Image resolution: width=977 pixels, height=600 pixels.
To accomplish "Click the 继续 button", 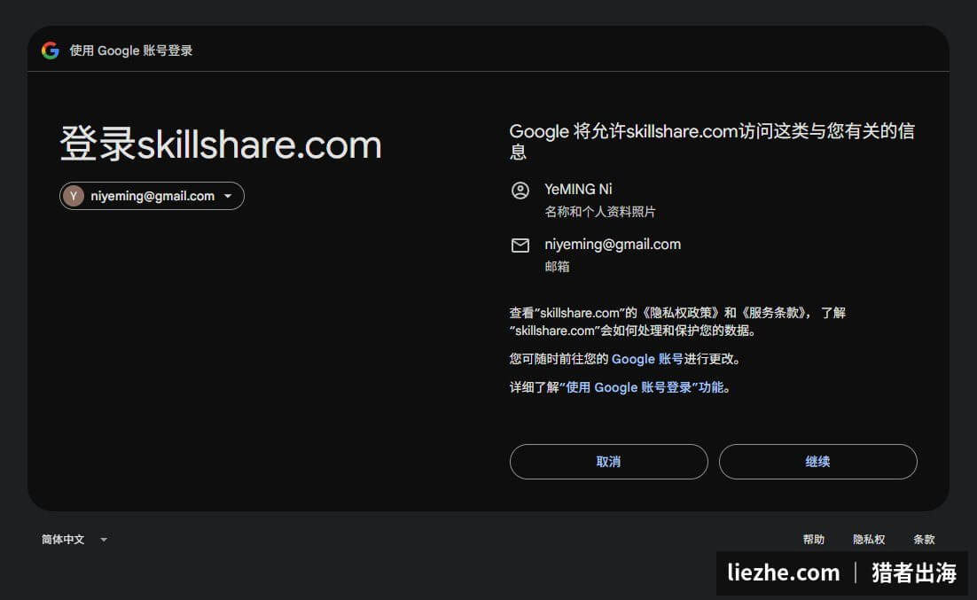I will pos(817,462).
